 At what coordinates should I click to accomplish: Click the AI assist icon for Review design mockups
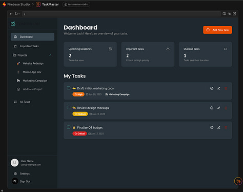click(x=212, y=108)
